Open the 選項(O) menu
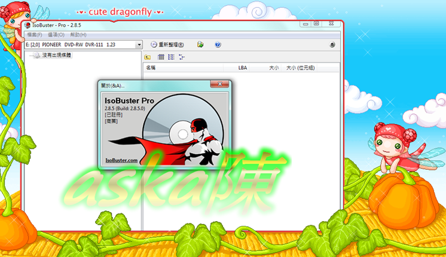The width and height of the screenshot is (446, 257). pos(56,35)
